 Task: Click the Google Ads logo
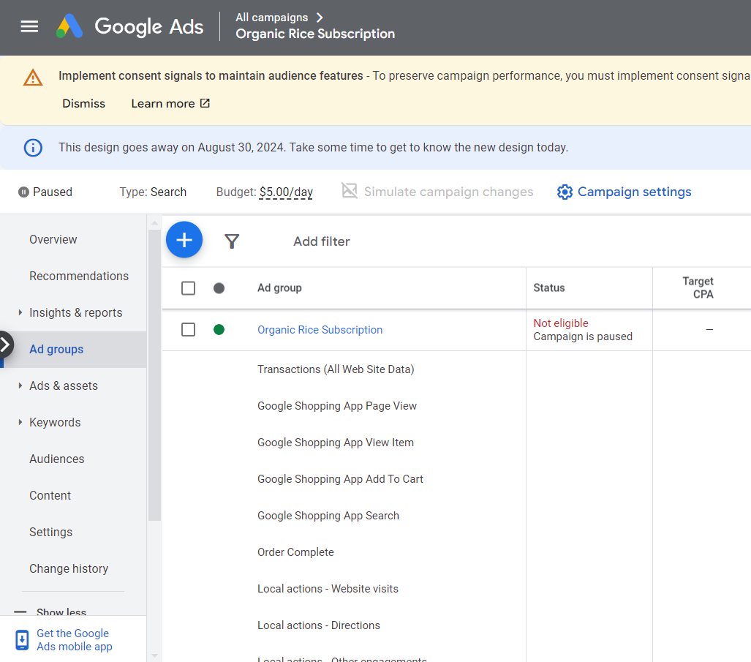coord(129,26)
